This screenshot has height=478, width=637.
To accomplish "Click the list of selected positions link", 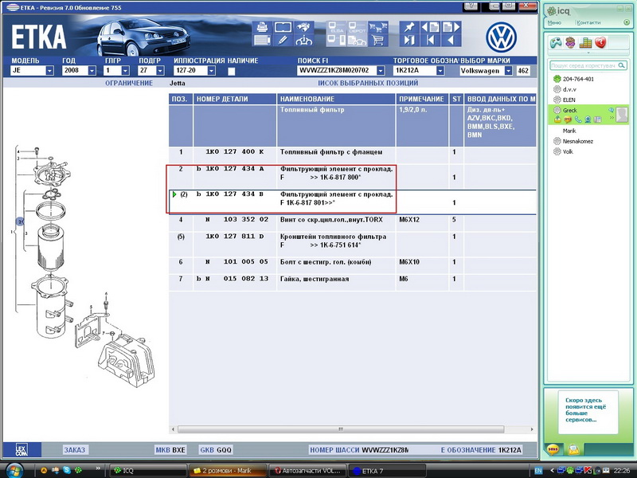I will (368, 83).
